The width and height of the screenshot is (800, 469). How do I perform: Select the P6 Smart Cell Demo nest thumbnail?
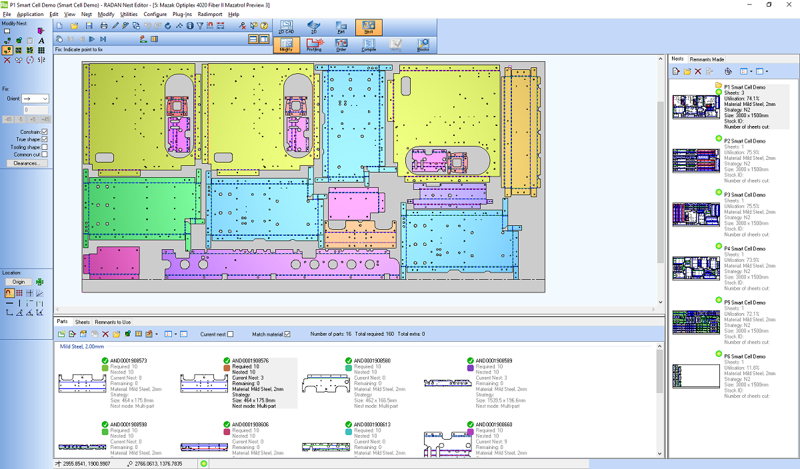pyautogui.click(x=696, y=376)
